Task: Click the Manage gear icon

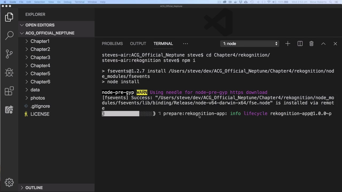Action: [9, 182]
